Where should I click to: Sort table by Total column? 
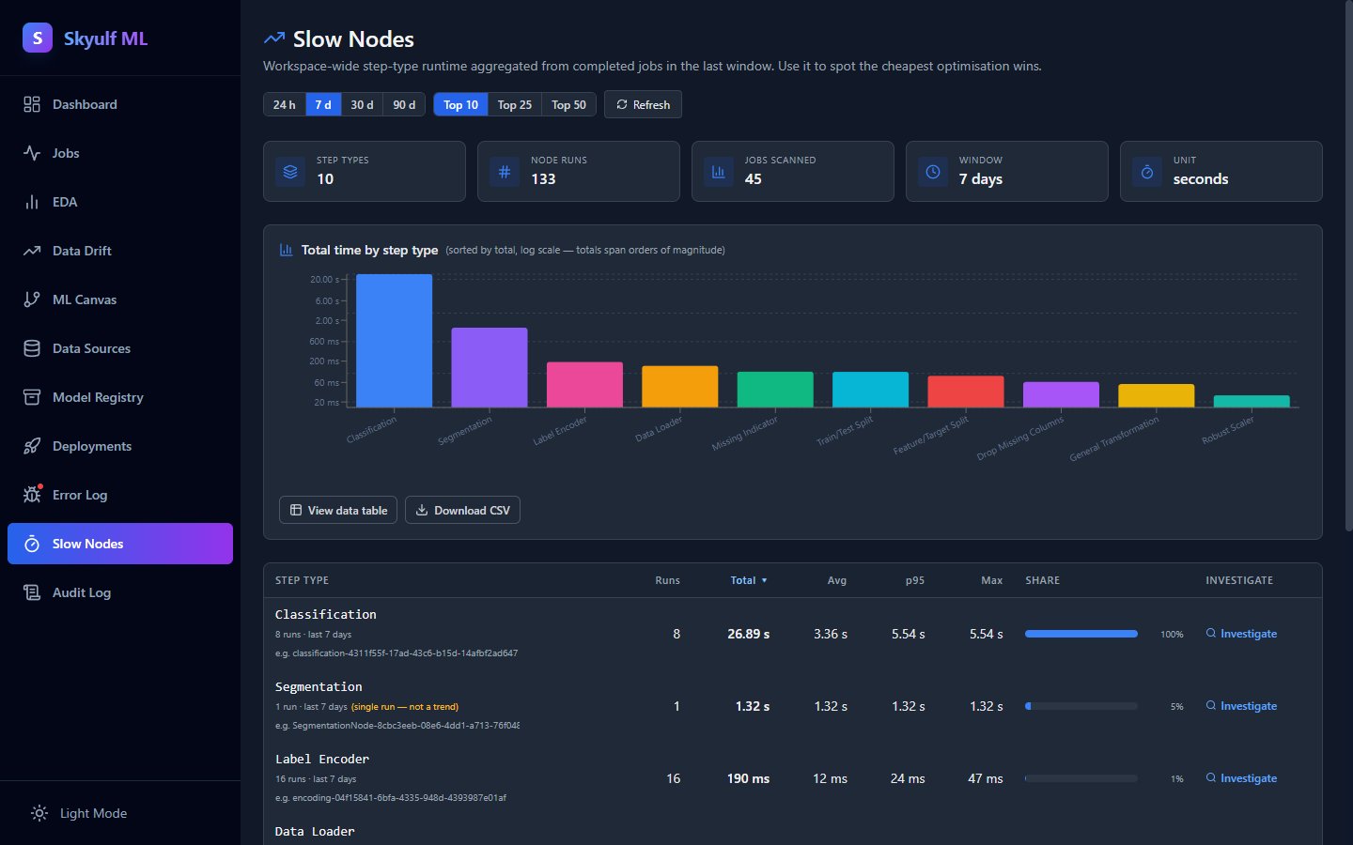[x=749, y=580]
